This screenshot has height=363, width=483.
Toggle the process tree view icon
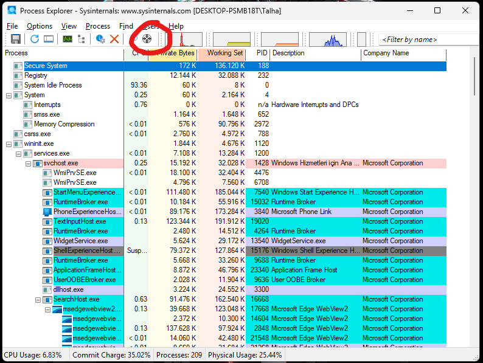82,39
